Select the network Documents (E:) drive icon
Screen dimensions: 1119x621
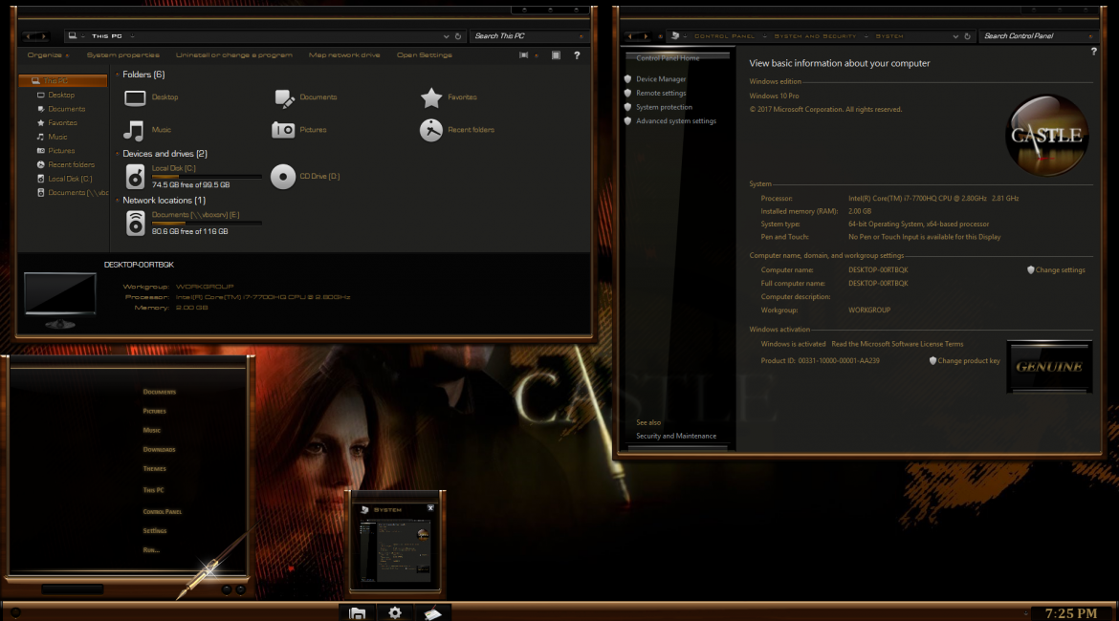tap(135, 224)
